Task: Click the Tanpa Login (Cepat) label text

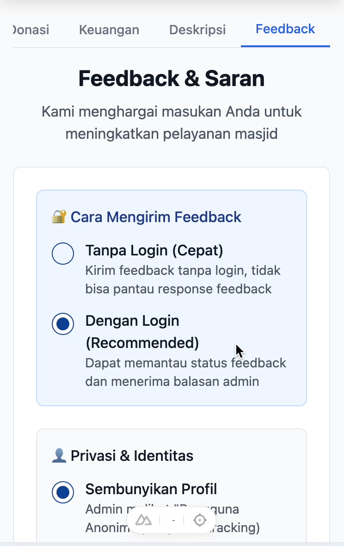Action: (x=154, y=251)
